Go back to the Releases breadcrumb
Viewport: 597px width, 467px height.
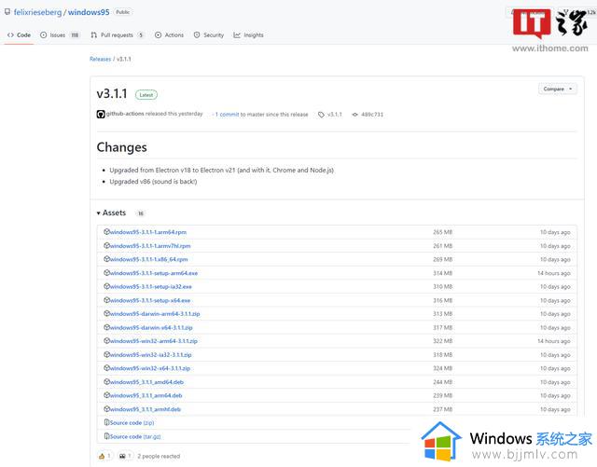click(100, 59)
